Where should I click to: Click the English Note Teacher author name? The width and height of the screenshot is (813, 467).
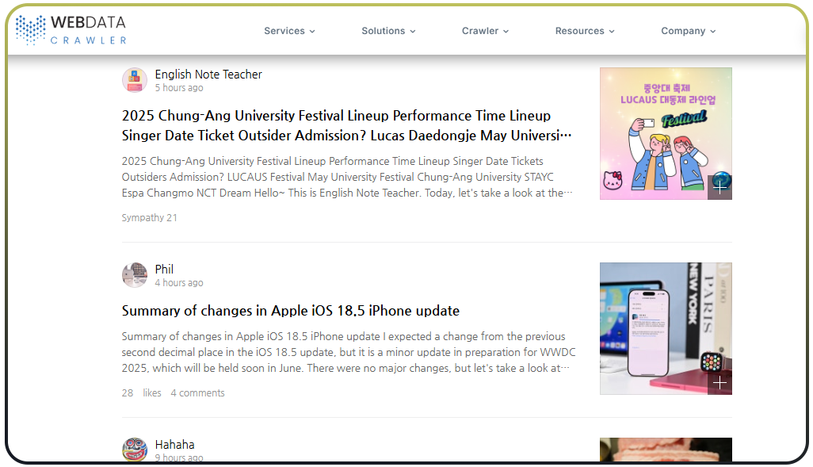pos(208,75)
